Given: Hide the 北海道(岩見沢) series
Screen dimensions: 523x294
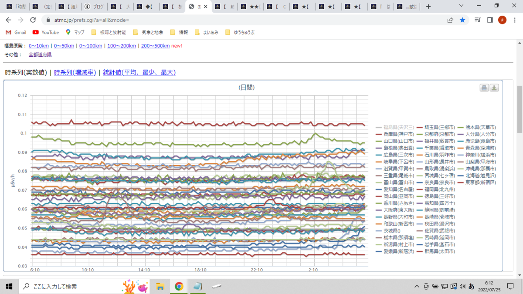Looking at the screenshot, I should tap(477, 175).
